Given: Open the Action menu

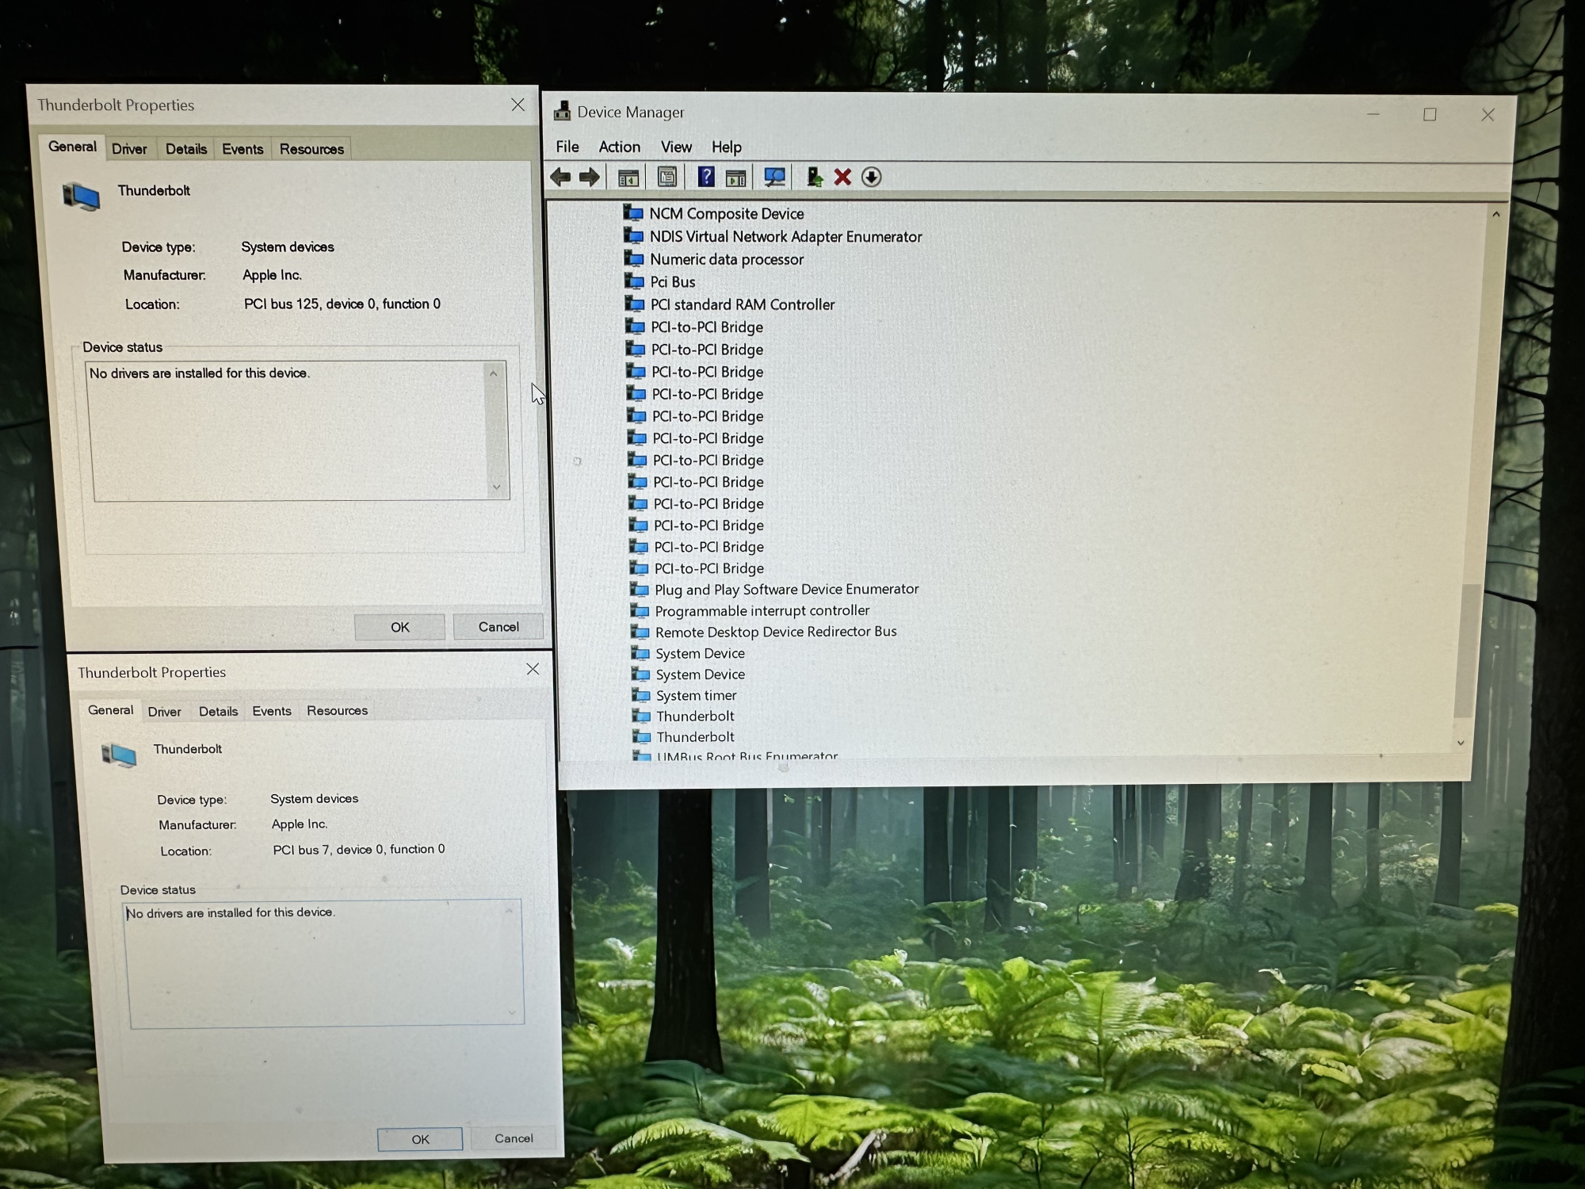Looking at the screenshot, I should (x=619, y=147).
